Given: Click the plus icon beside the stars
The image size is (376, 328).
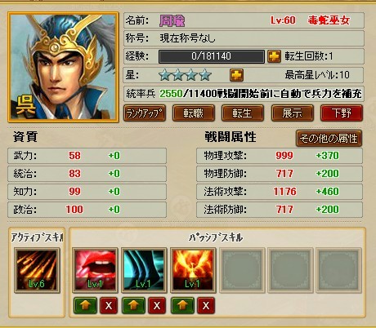Looking at the screenshot, I should [236, 75].
